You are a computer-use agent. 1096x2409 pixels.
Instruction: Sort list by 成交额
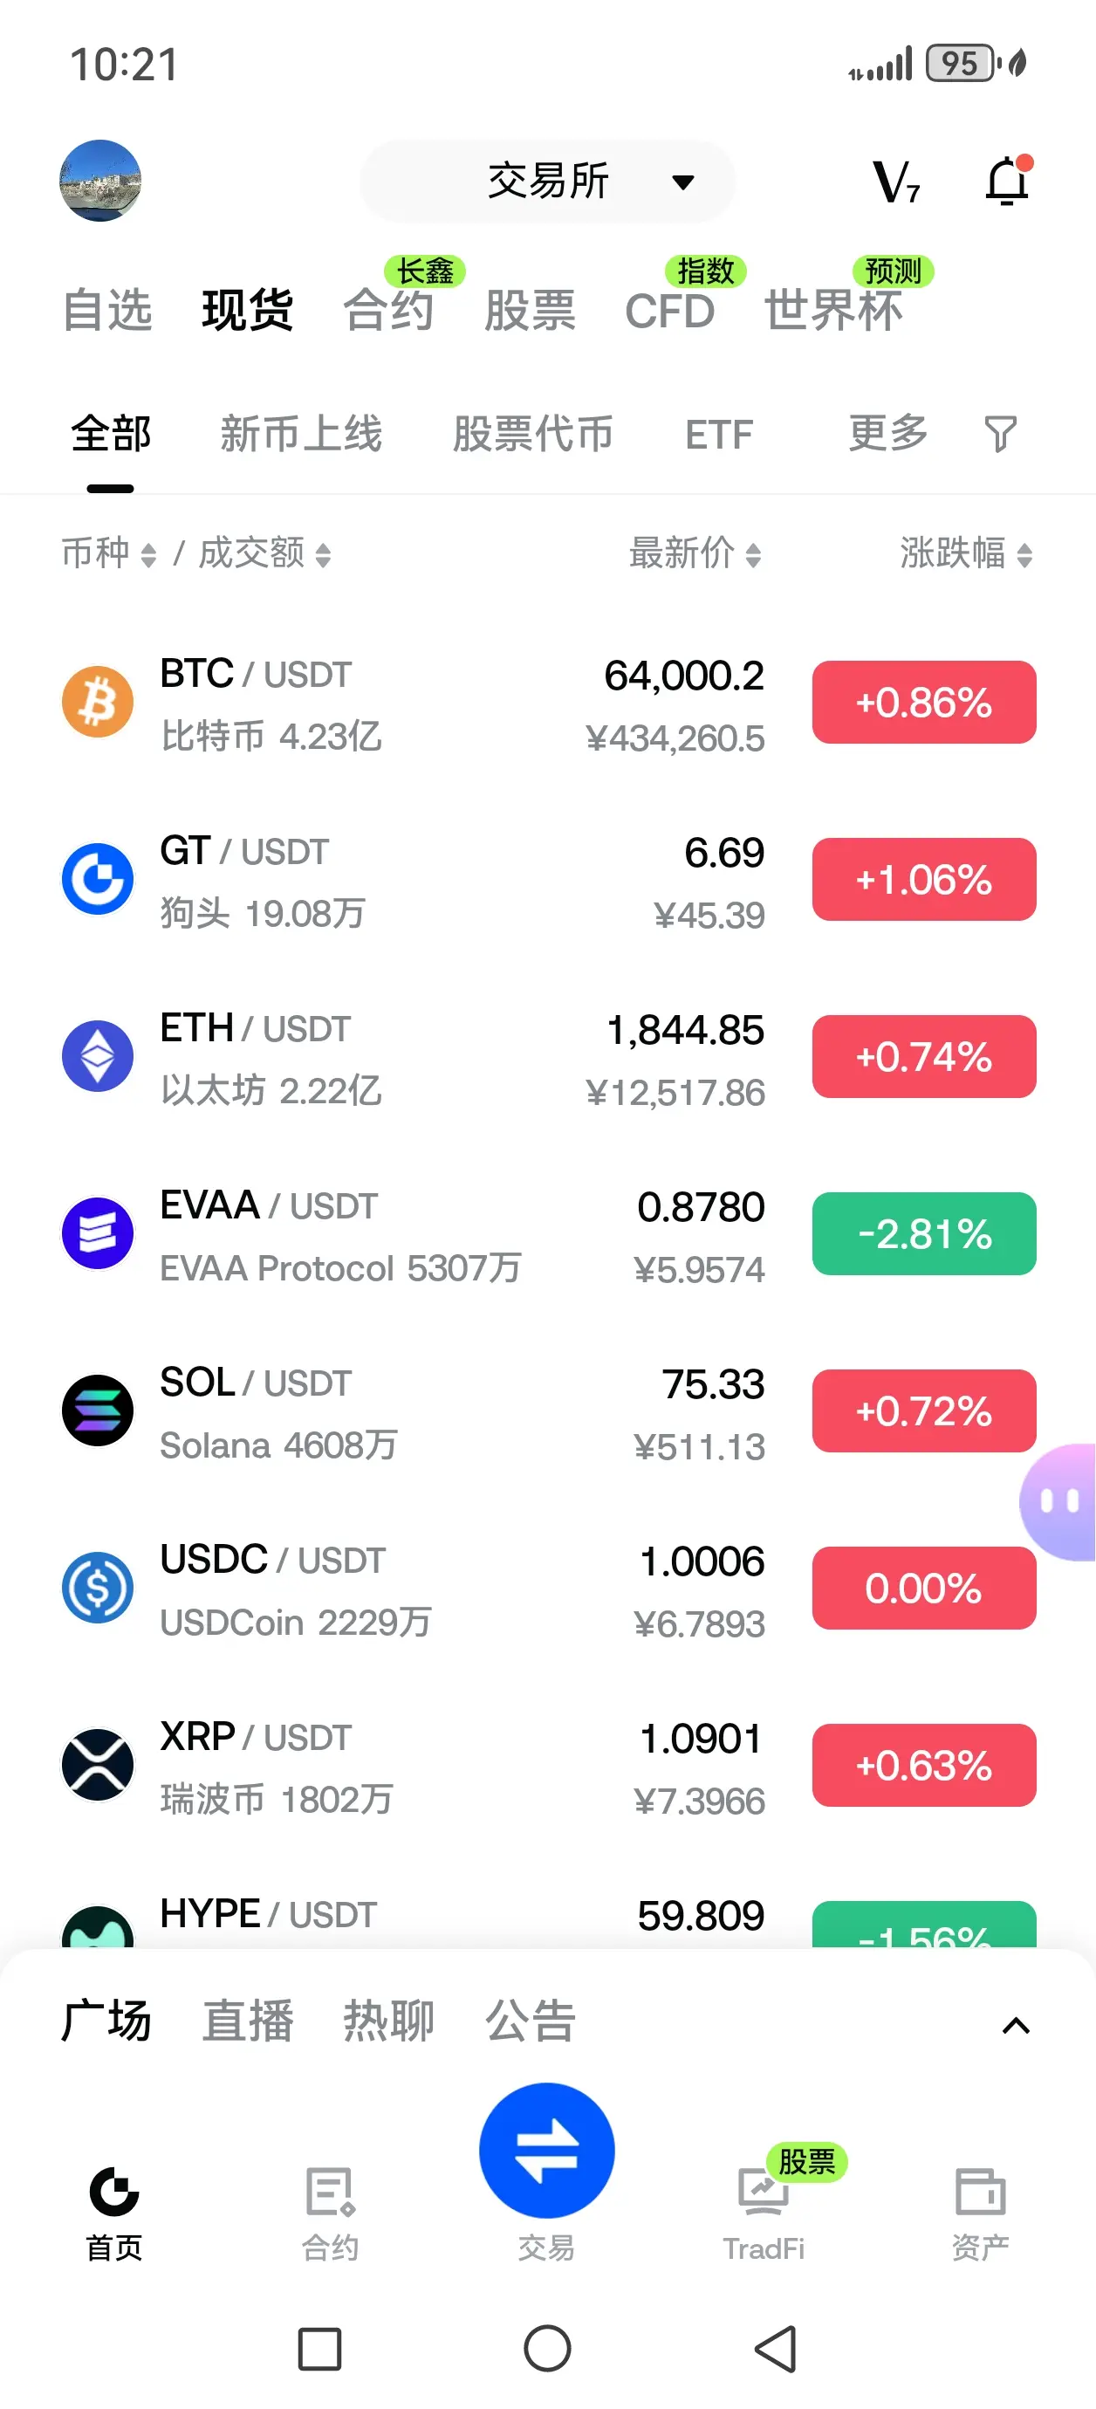(x=264, y=553)
